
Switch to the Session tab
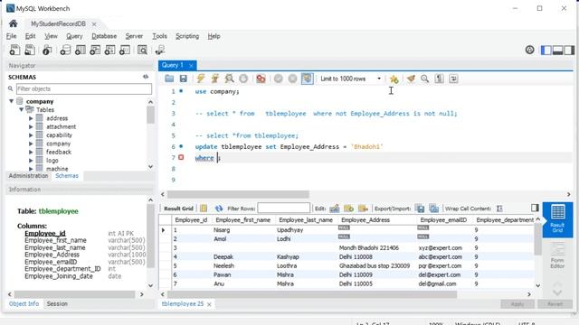tap(57, 303)
